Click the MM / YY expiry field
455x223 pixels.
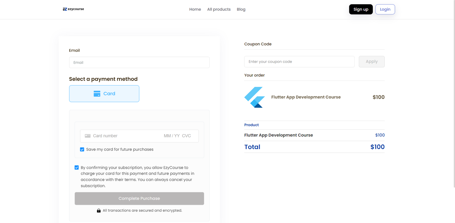pos(172,136)
